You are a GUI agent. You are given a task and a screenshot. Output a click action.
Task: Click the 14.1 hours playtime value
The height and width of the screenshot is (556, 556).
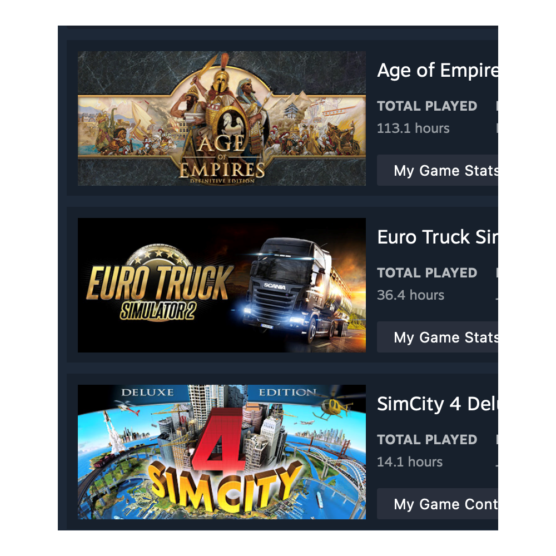(x=410, y=461)
